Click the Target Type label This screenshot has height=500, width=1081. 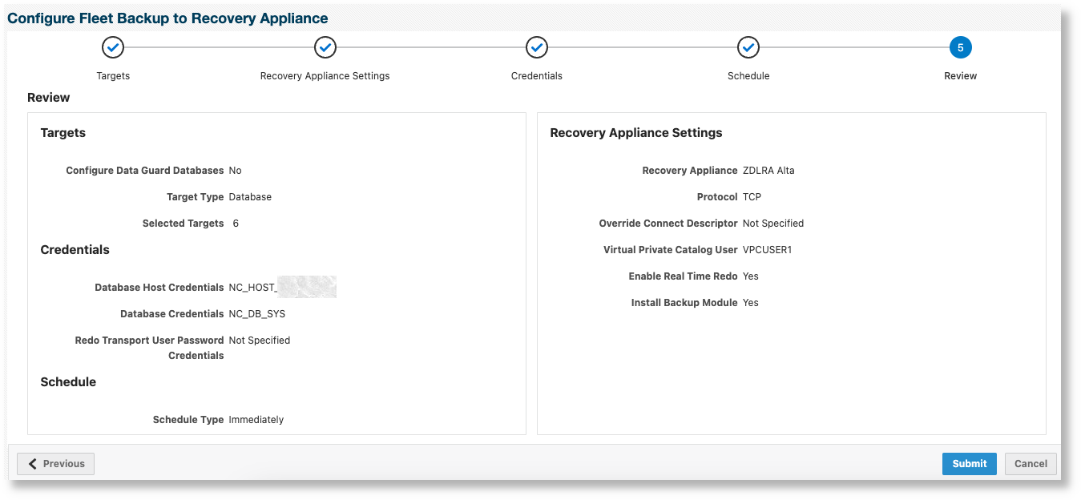point(196,197)
